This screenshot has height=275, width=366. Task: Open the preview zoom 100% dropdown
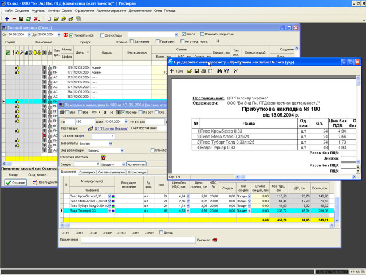[179, 71]
